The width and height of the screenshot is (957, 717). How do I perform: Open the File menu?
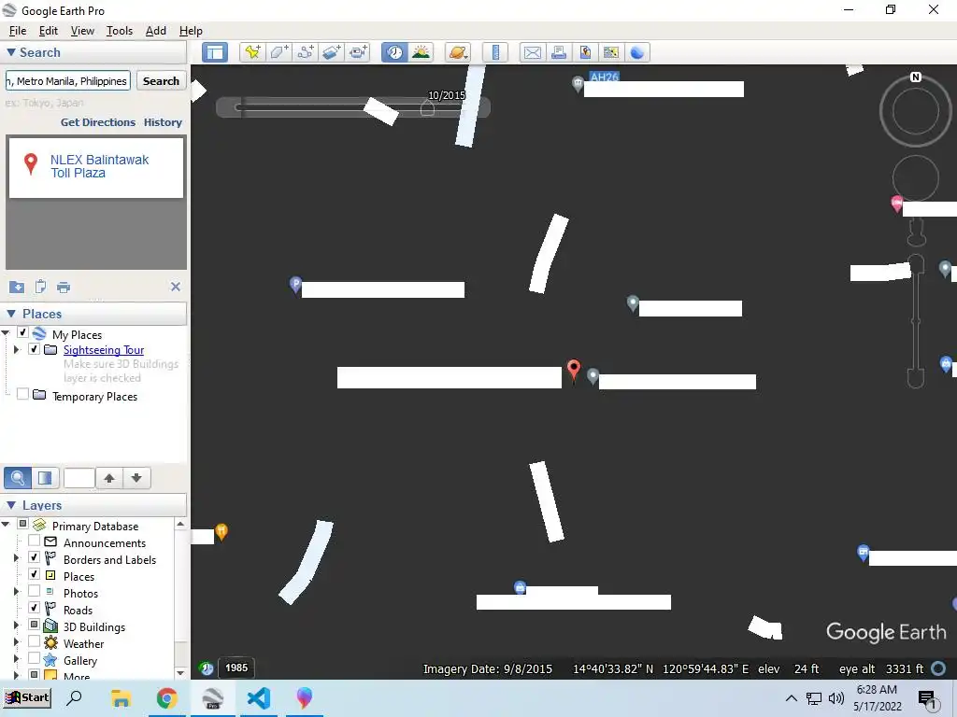18,31
